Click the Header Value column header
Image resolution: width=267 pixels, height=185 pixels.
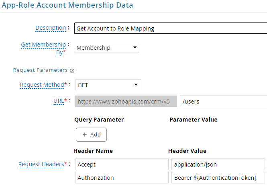pyautogui.click(x=188, y=151)
